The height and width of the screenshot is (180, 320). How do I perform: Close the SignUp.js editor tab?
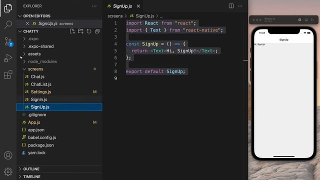pos(138,6)
